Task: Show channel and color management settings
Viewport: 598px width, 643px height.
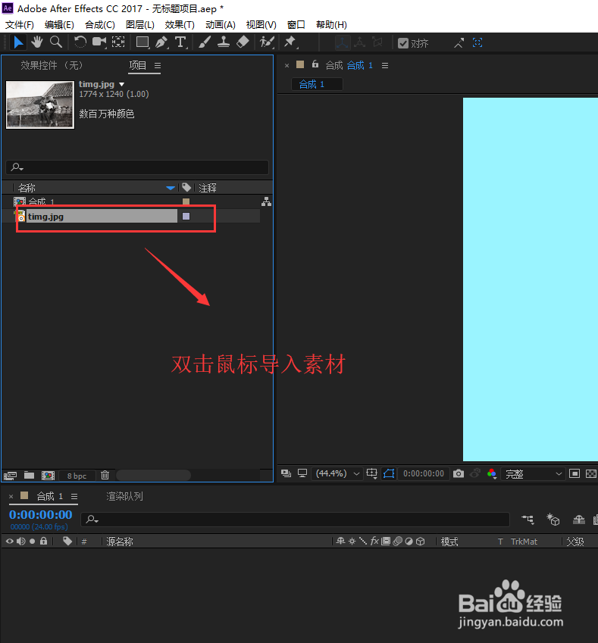Action: pyautogui.click(x=492, y=474)
